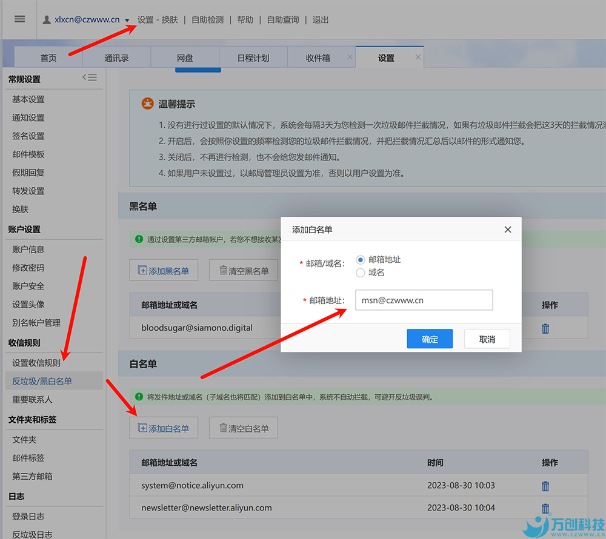The width and height of the screenshot is (606, 539).
Task: Click the 自助检测 link in the header
Action: pos(207,20)
